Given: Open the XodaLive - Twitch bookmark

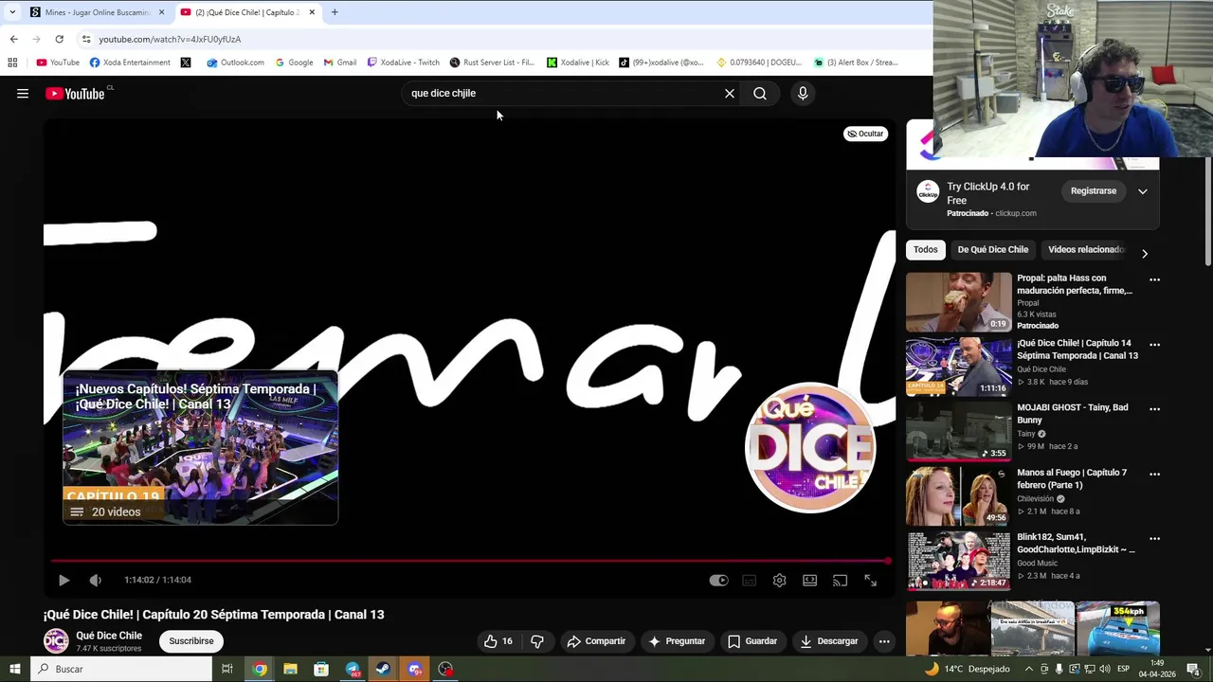Looking at the screenshot, I should tap(403, 63).
